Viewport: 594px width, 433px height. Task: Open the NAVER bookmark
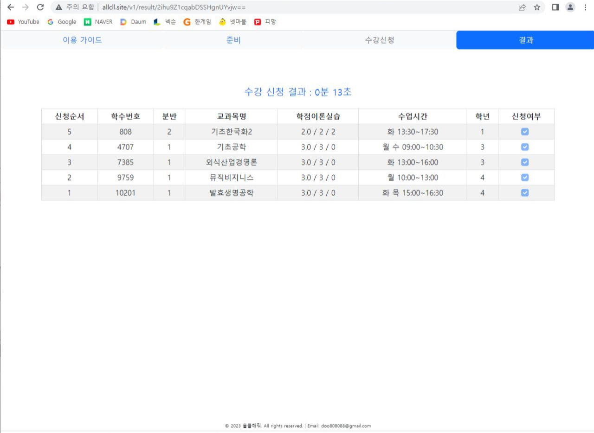click(x=98, y=22)
